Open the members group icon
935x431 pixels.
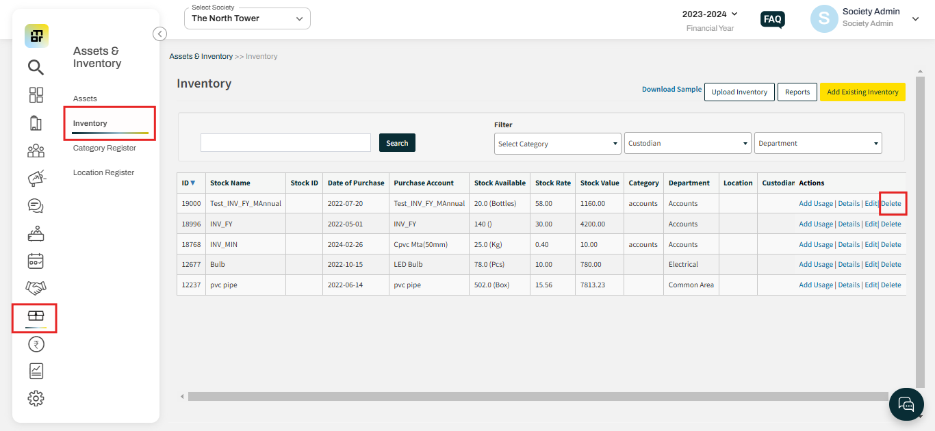click(36, 151)
